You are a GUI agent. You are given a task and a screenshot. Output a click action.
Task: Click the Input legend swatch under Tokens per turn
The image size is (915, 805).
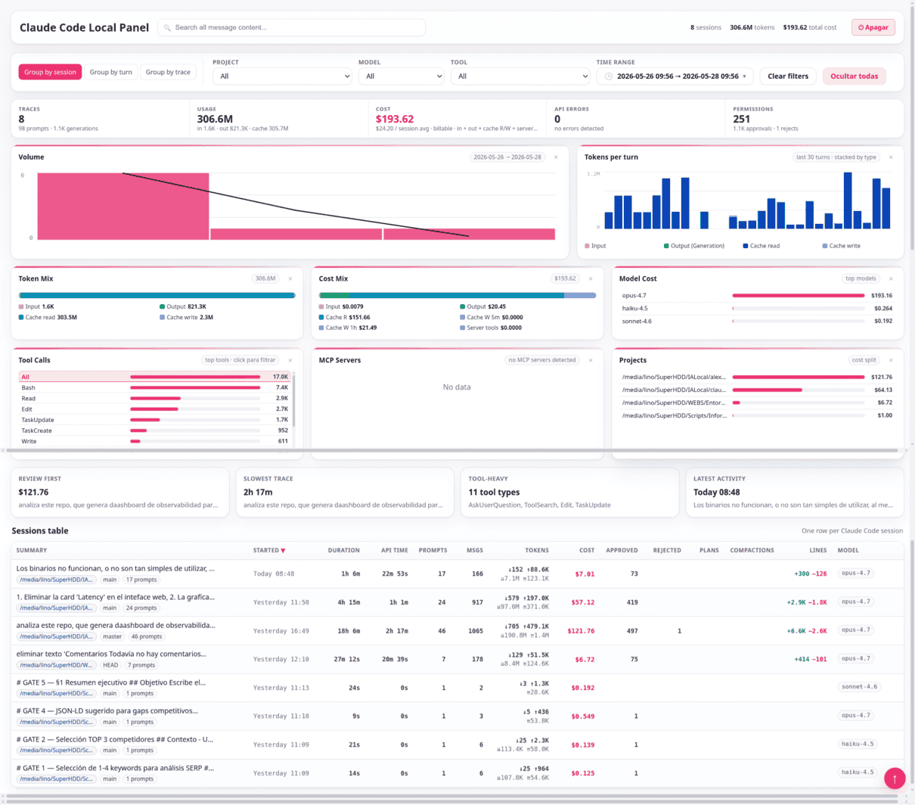point(588,246)
